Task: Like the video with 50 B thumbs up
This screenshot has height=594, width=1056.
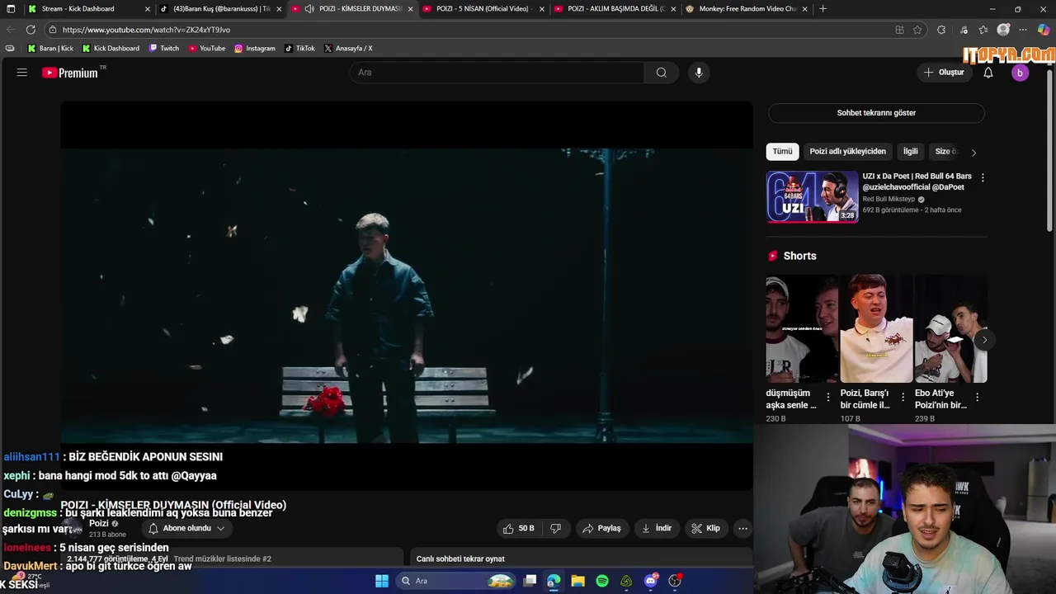Action: [520, 529]
